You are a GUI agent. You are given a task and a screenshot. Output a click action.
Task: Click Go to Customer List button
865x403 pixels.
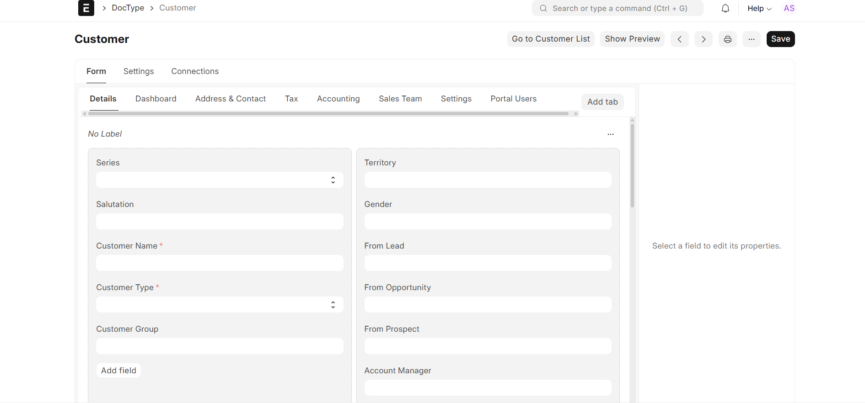pos(550,39)
